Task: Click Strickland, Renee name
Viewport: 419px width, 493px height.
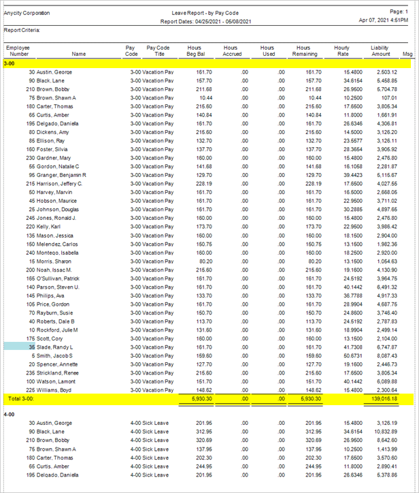Action: (58, 373)
